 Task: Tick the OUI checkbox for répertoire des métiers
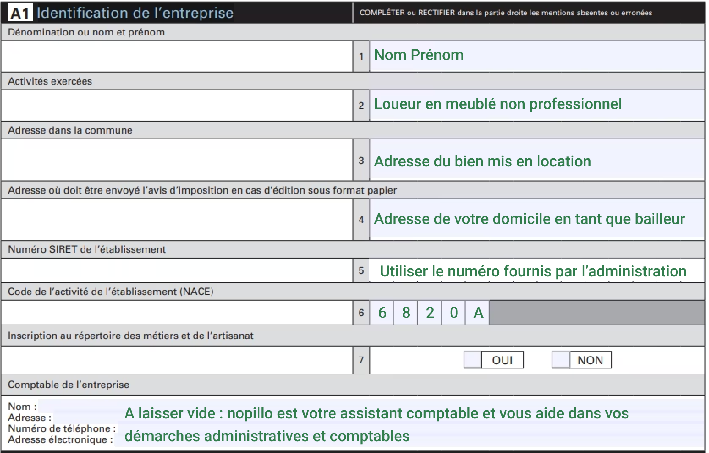pyautogui.click(x=473, y=360)
